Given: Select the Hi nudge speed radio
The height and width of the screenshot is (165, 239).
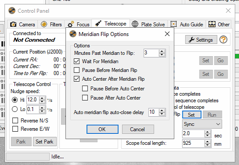Looking at the screenshot, I should tap(15, 100).
